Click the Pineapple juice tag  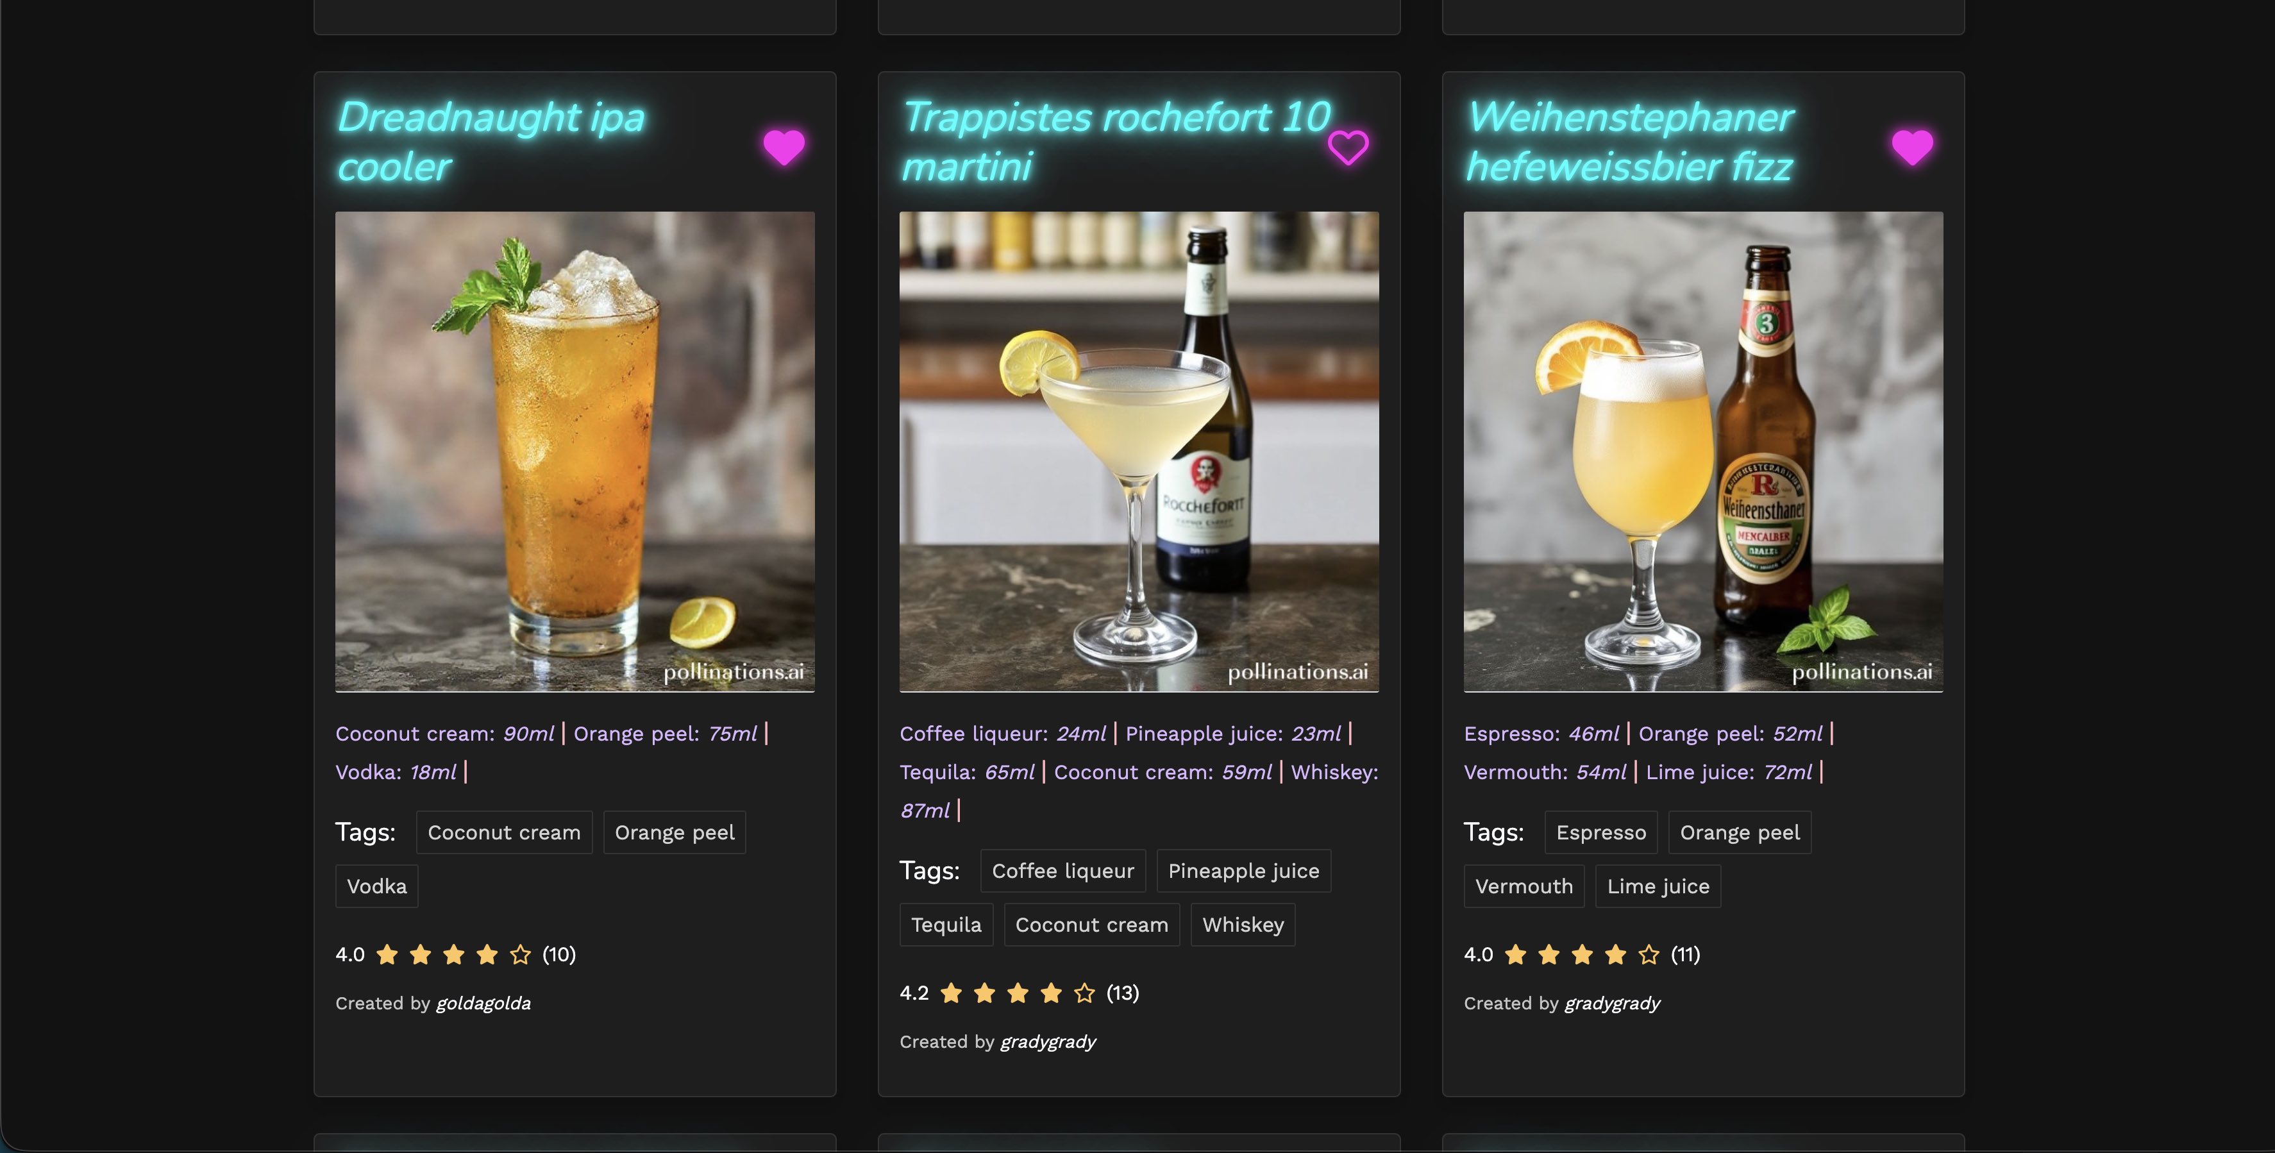click(x=1243, y=871)
